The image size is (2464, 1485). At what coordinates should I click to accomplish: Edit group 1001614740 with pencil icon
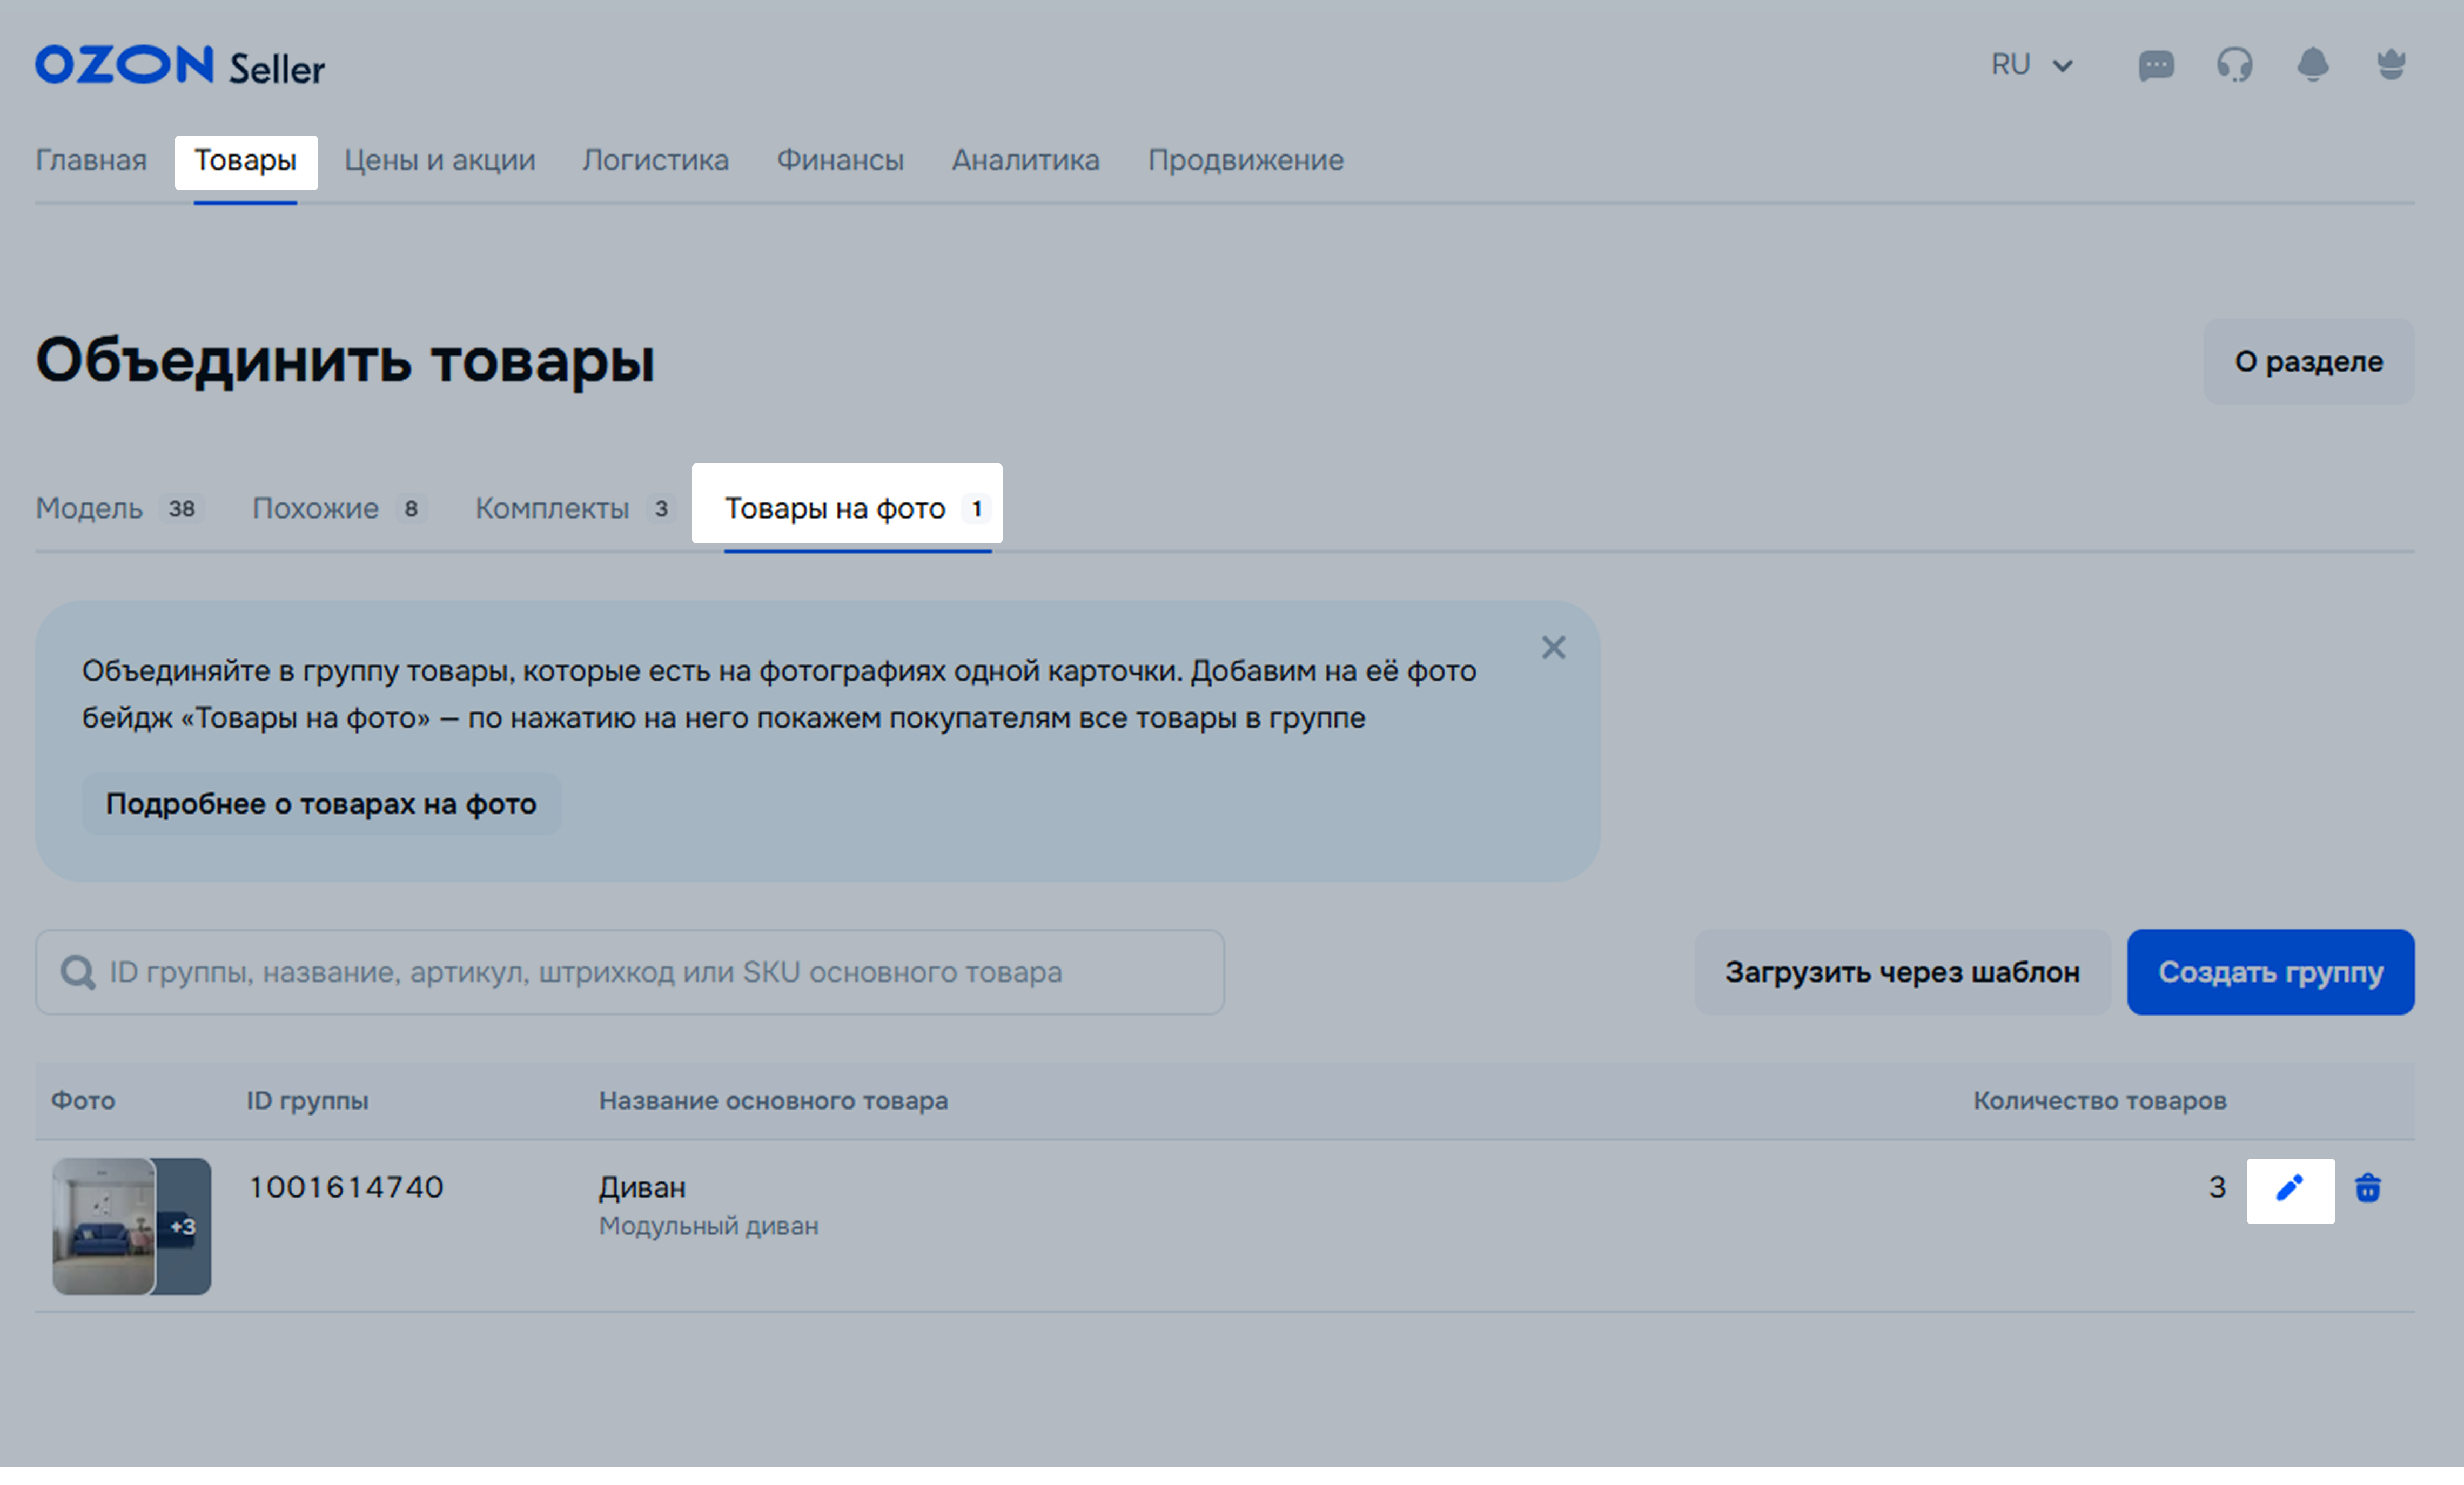click(x=2289, y=1189)
